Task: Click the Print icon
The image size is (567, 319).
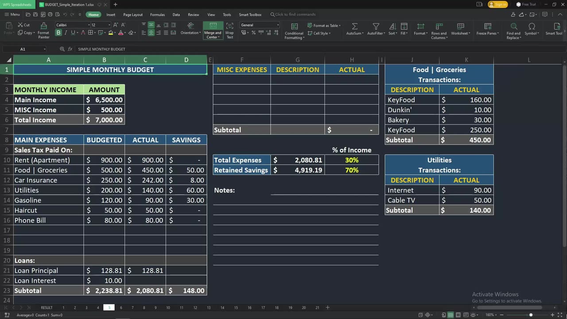Action: [50, 15]
